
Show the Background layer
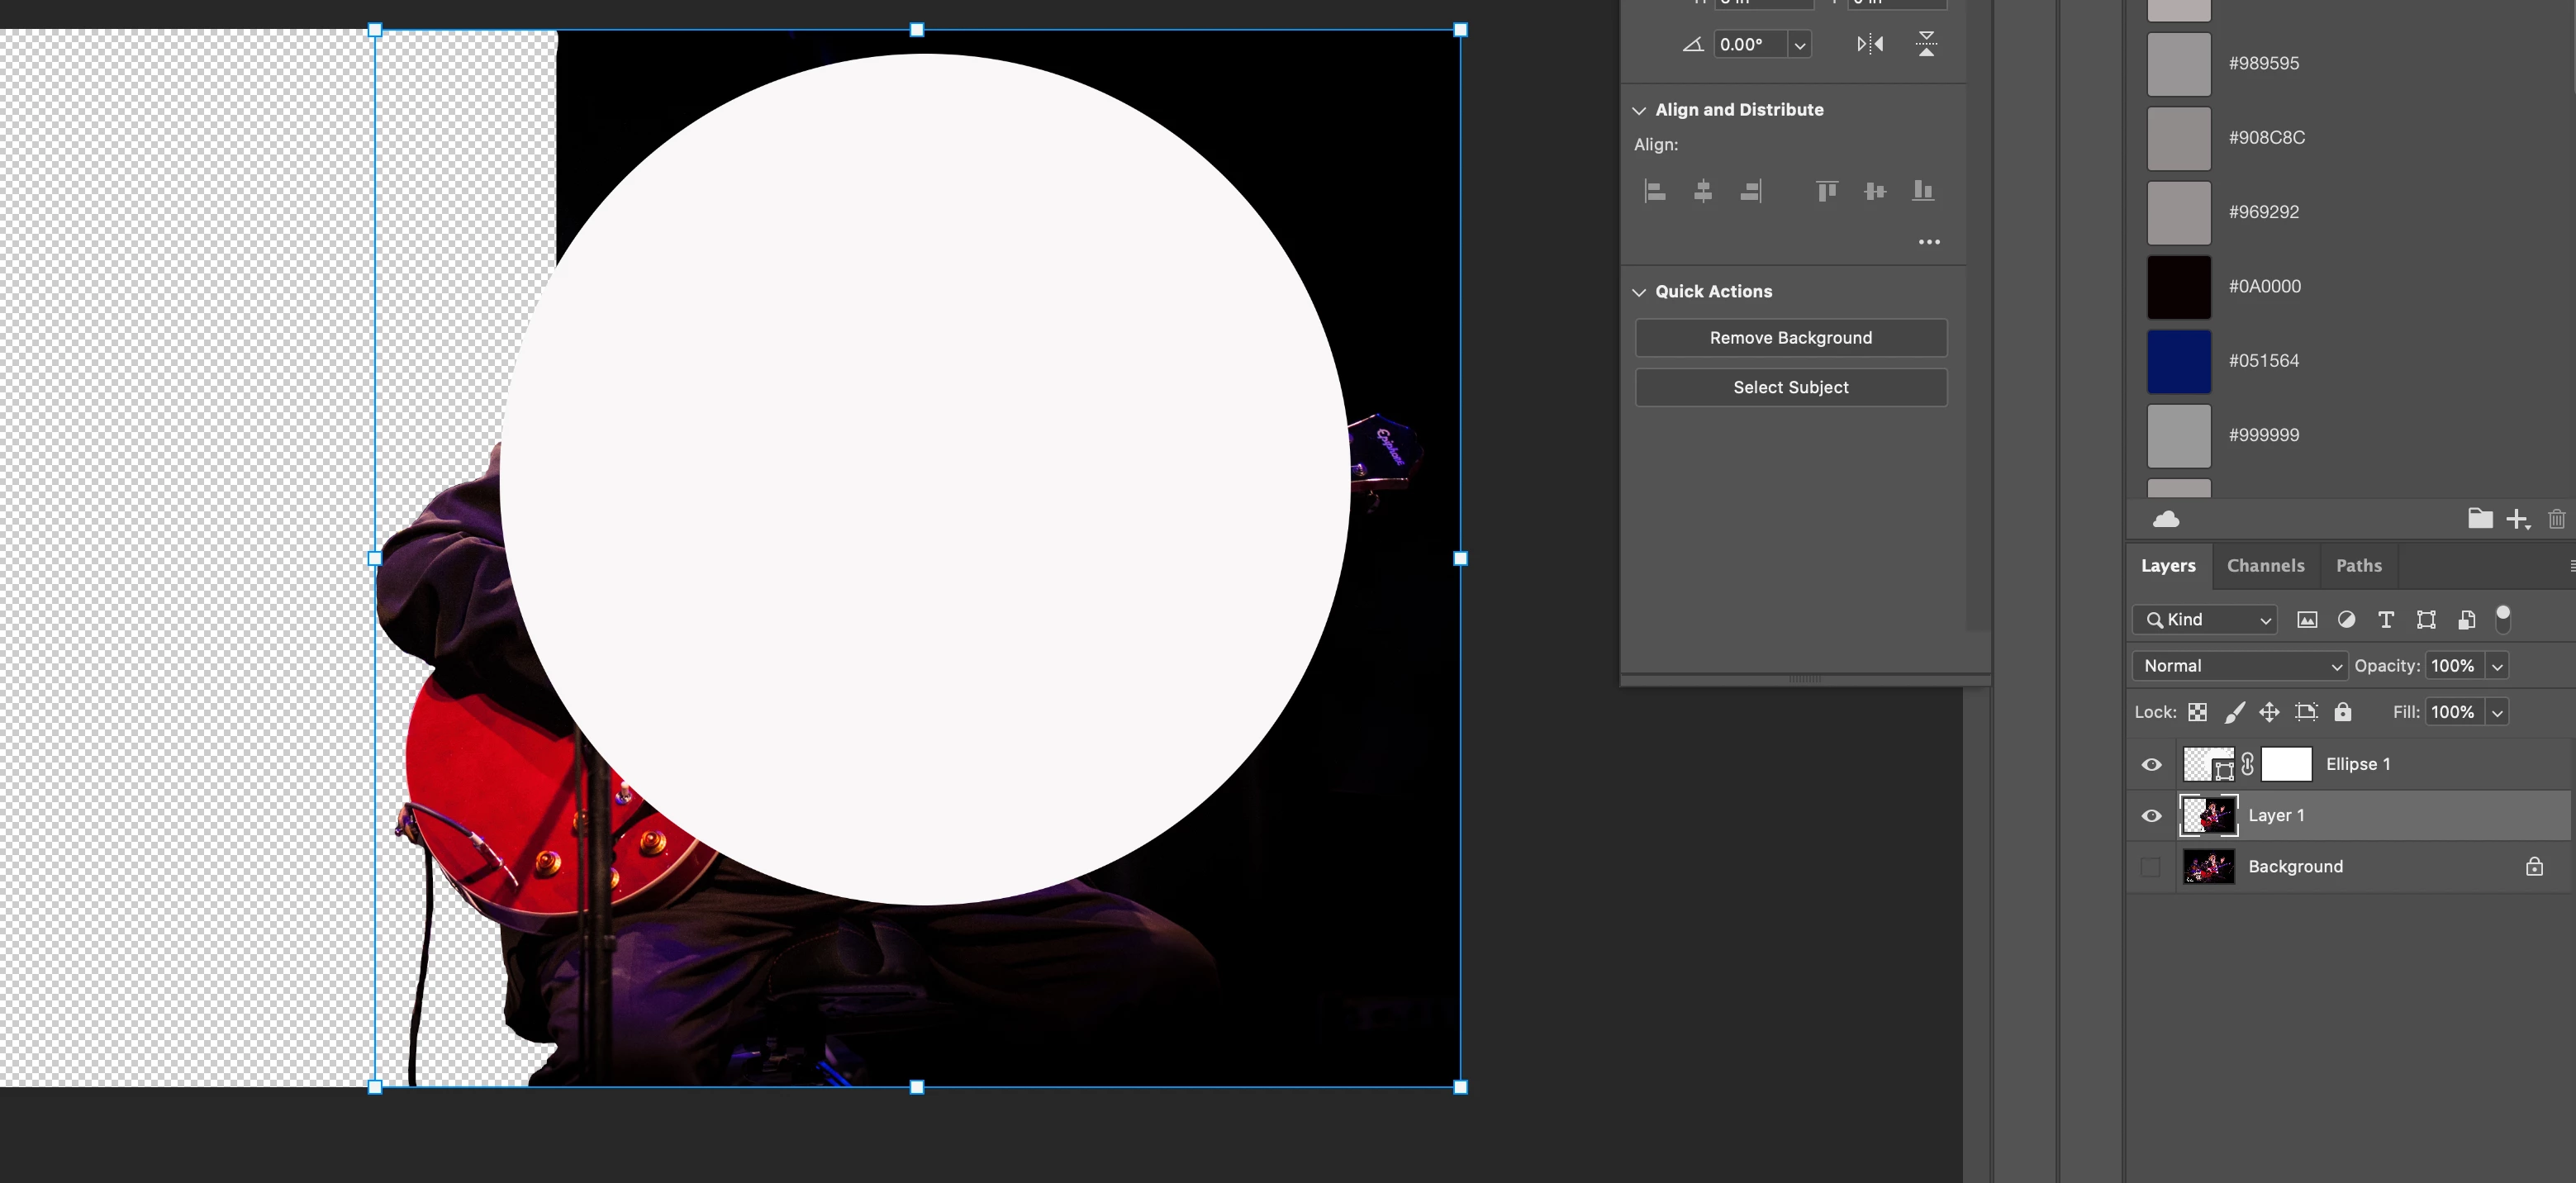[2151, 867]
